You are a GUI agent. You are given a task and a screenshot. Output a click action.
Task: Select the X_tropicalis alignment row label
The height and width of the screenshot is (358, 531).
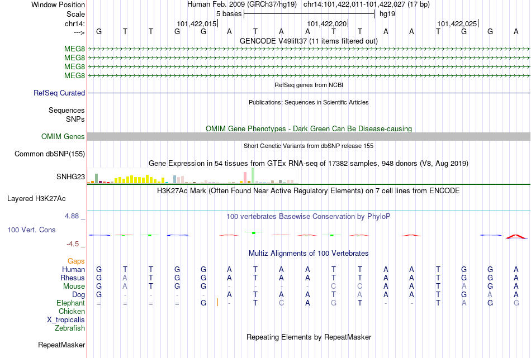[66, 320]
